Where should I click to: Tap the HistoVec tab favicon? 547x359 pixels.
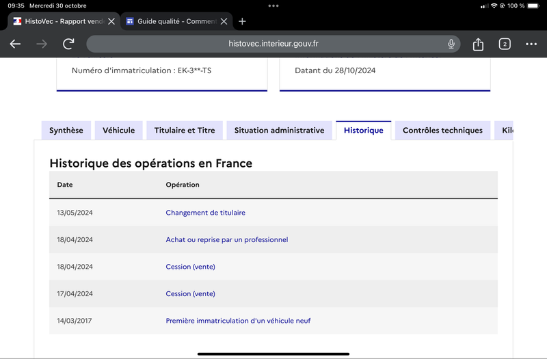tap(18, 21)
